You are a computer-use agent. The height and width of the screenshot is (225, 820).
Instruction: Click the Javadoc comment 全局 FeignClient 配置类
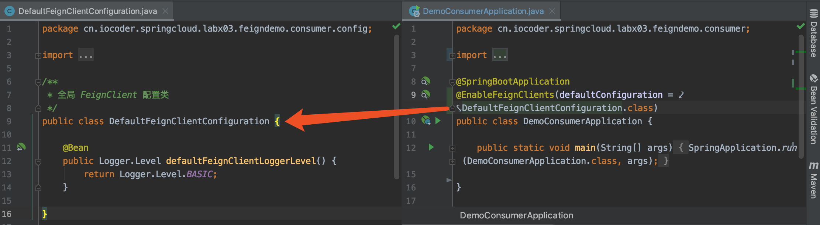pyautogui.click(x=113, y=95)
